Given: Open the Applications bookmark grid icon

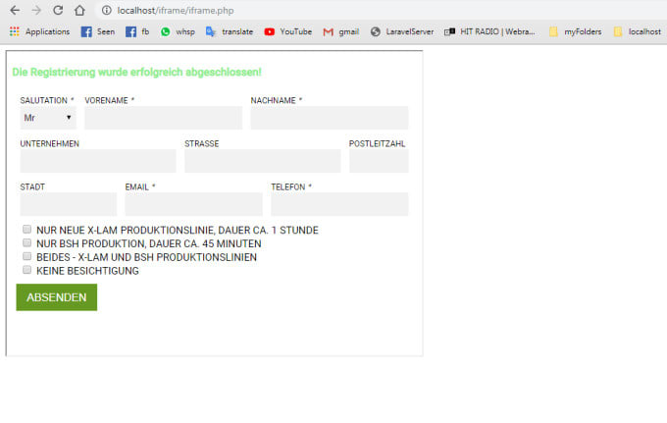Looking at the screenshot, I should coord(15,31).
